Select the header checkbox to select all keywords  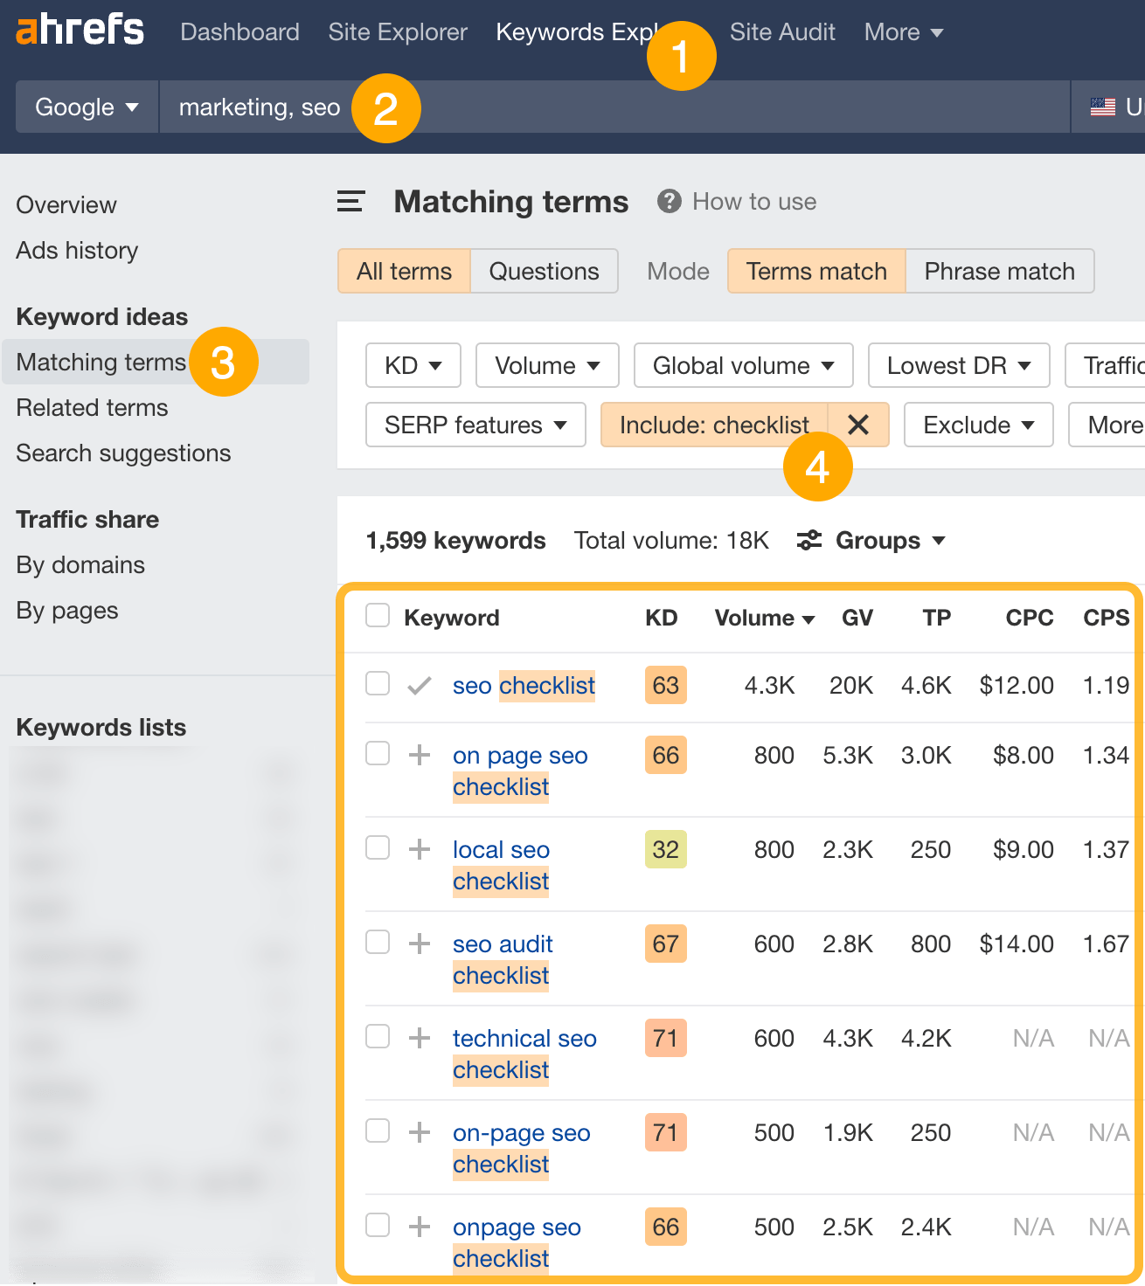377,615
